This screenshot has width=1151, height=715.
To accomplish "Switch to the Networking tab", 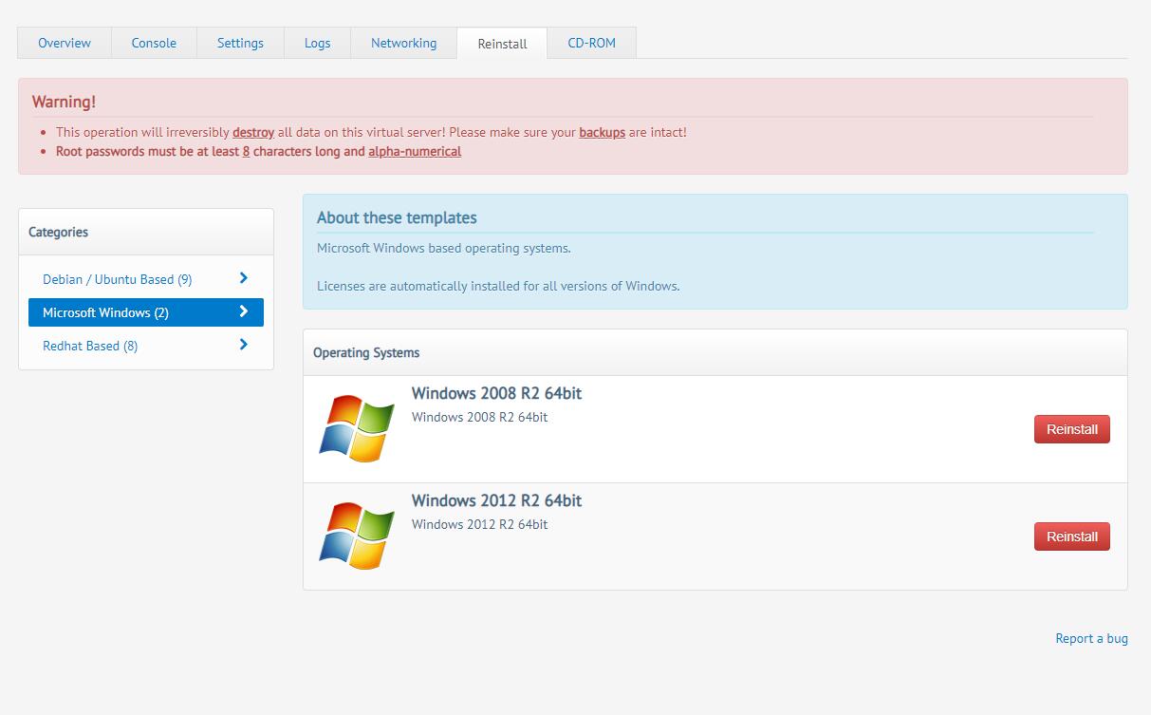I will (x=403, y=43).
